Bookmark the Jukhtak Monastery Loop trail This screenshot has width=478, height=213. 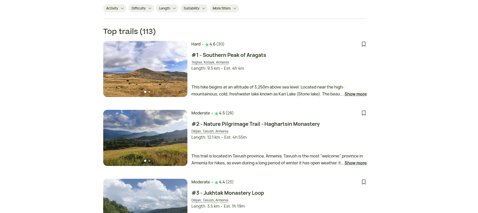pyautogui.click(x=363, y=182)
